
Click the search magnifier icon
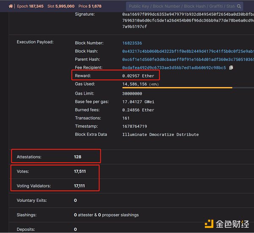click(x=240, y=6)
